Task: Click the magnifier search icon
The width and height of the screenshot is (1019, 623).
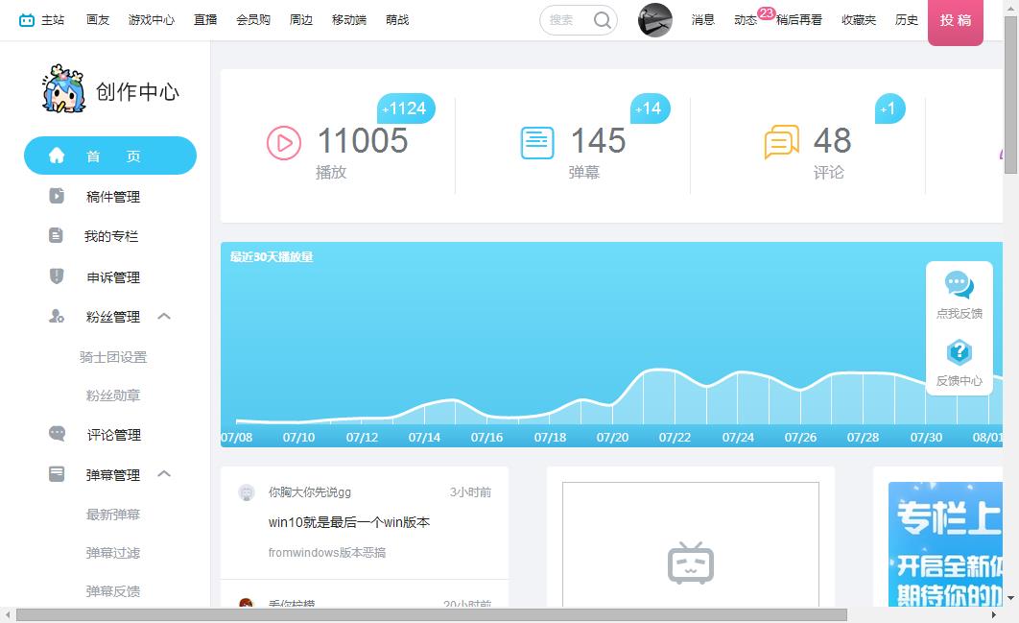Action: coord(603,20)
